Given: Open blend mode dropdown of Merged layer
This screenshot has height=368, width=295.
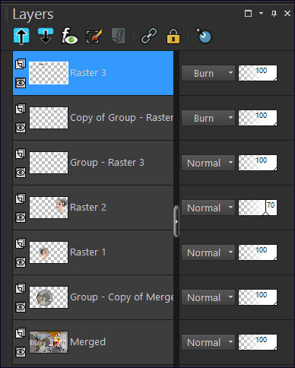Looking at the screenshot, I should point(208,342).
